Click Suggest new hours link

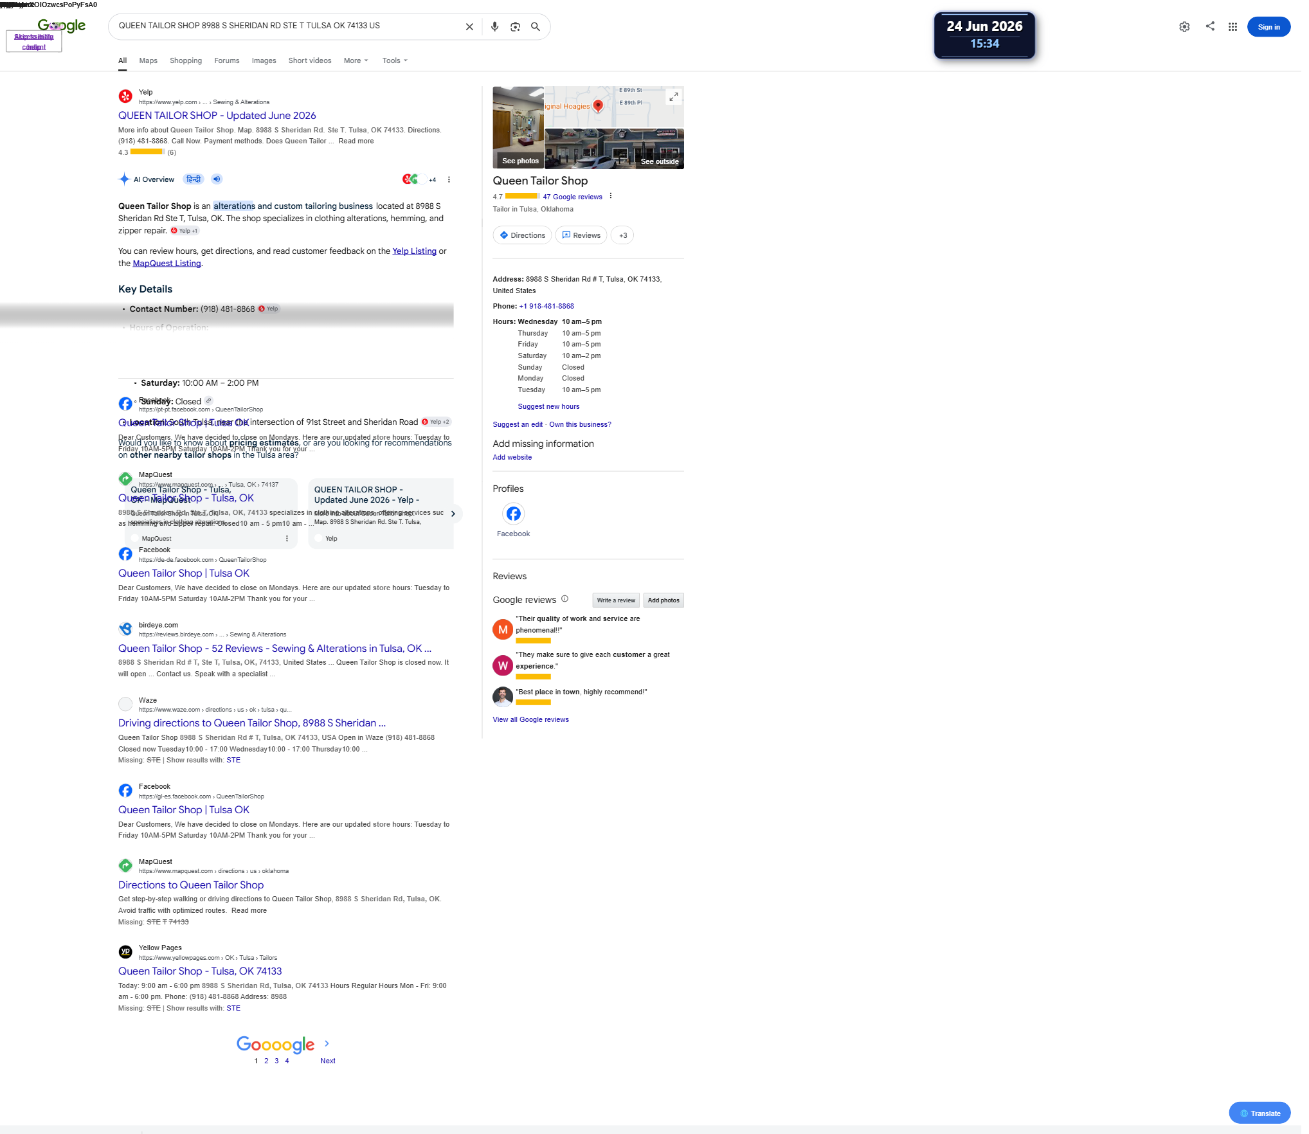click(548, 406)
